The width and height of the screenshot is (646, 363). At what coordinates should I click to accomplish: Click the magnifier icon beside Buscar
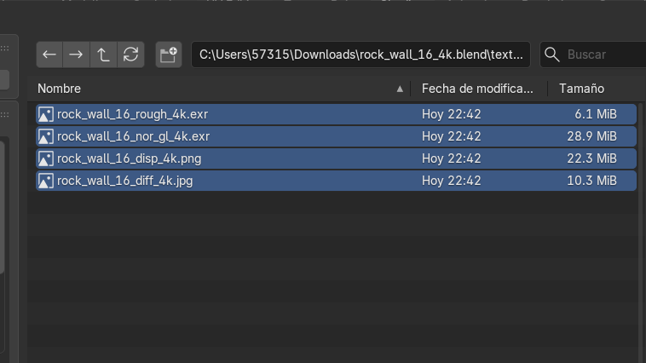pyautogui.click(x=552, y=55)
